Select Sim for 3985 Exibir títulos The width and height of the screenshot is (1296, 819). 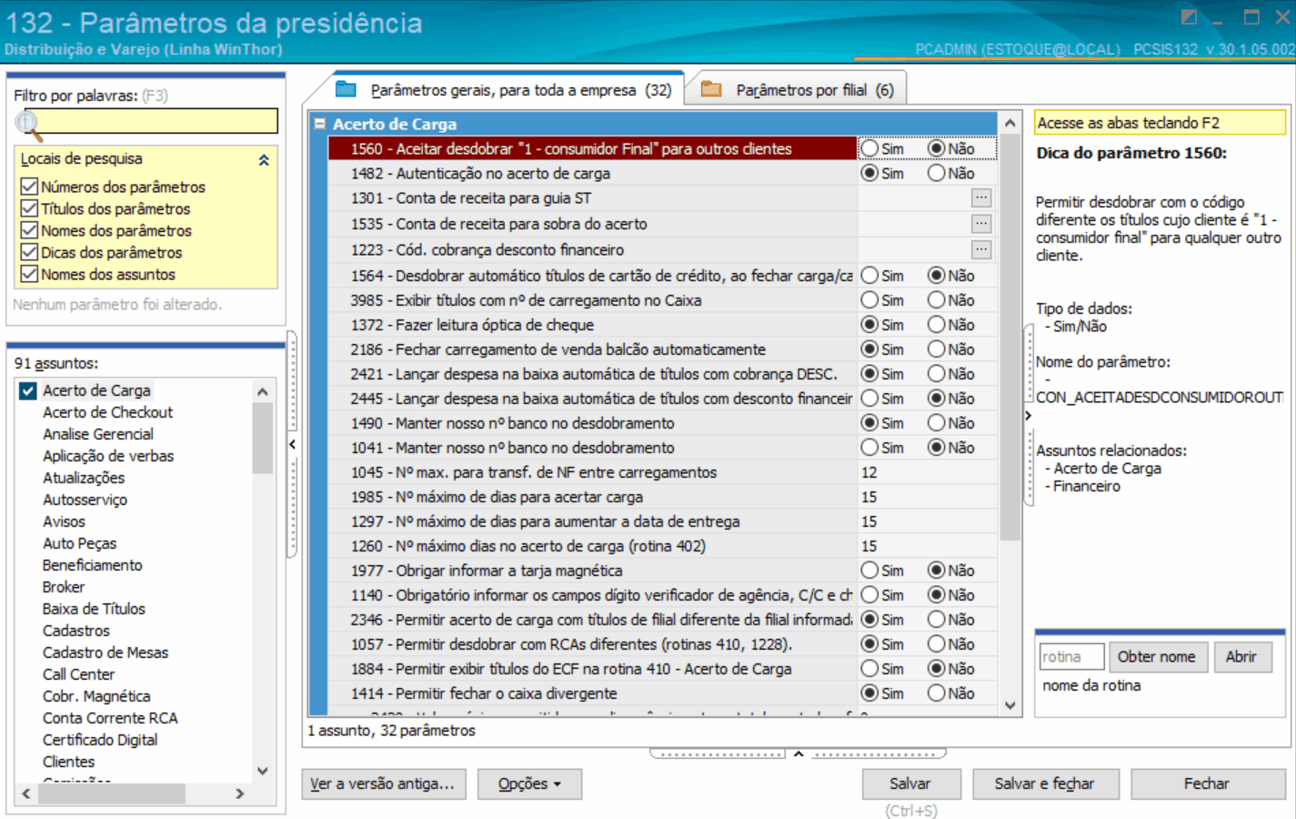coord(870,299)
